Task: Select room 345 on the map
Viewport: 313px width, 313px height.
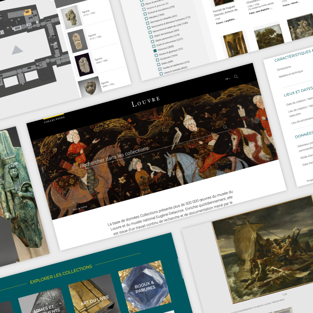Action: [56, 48]
